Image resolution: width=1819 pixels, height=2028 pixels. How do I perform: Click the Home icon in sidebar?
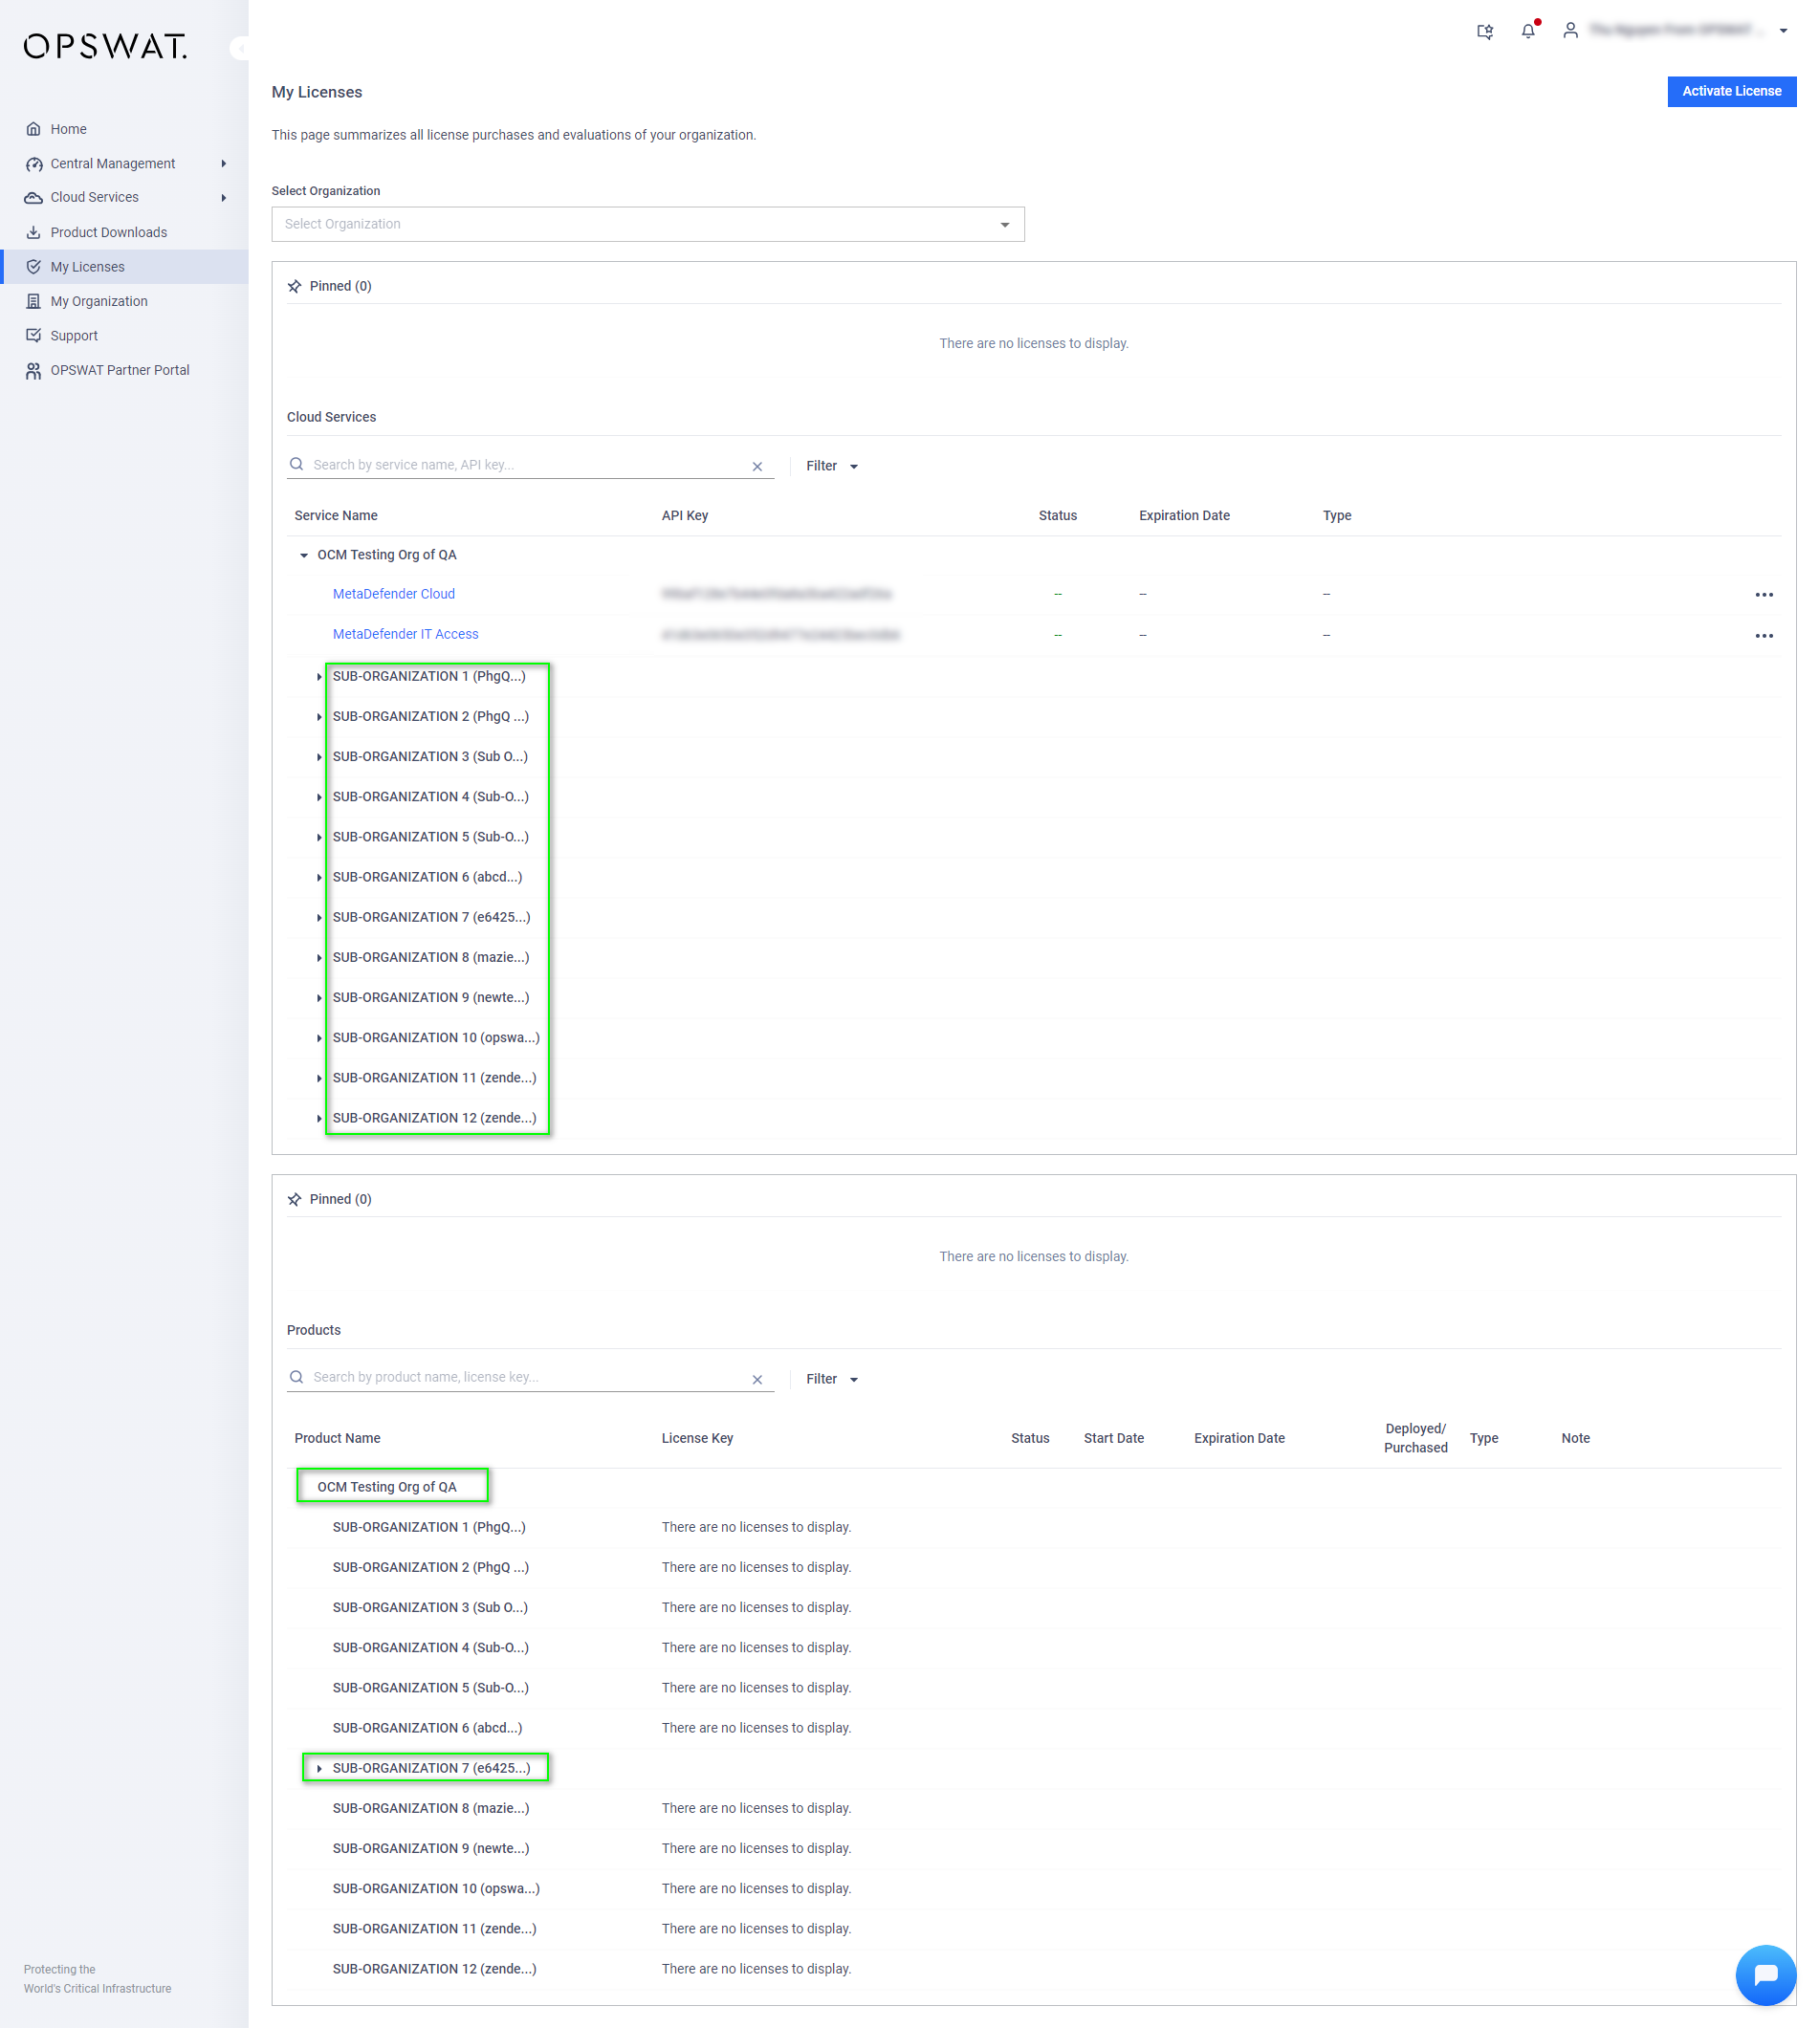coord(33,129)
